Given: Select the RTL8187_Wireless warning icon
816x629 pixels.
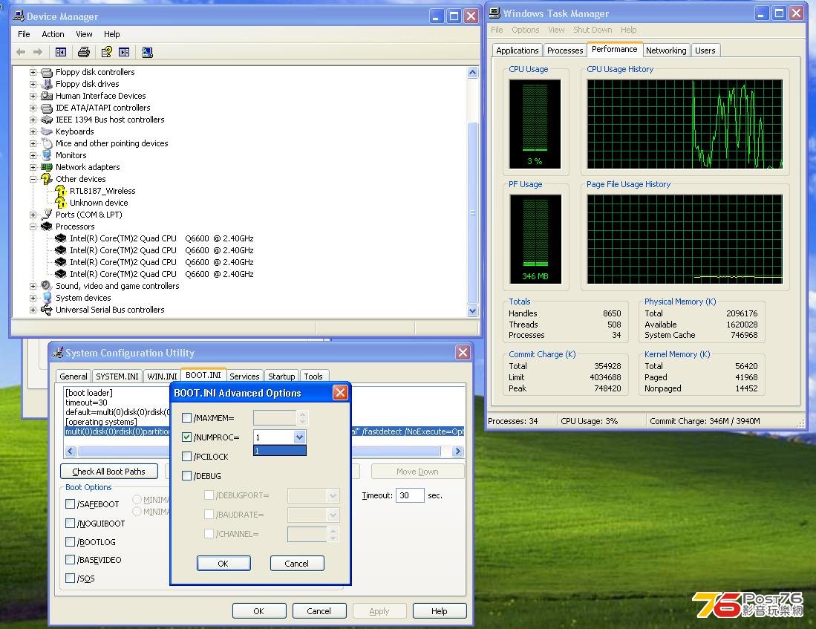Looking at the screenshot, I should 61,191.
